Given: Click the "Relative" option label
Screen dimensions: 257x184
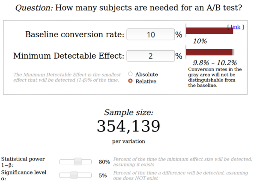Looking at the screenshot, I should click(x=146, y=81).
